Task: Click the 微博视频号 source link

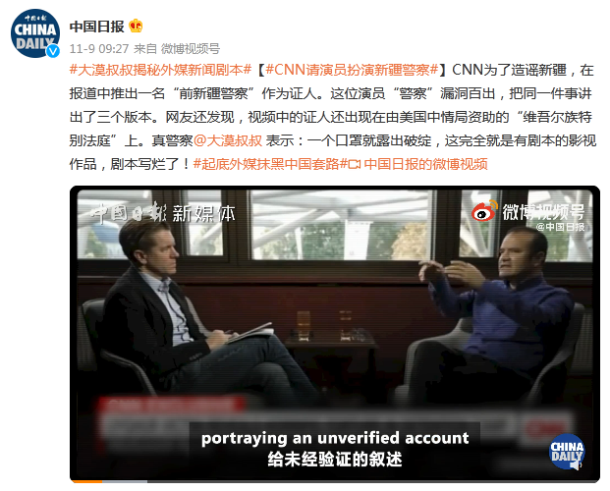Action: [x=191, y=49]
